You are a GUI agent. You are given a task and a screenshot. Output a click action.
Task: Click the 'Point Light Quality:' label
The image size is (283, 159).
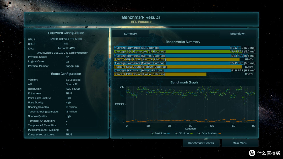pos(39,98)
